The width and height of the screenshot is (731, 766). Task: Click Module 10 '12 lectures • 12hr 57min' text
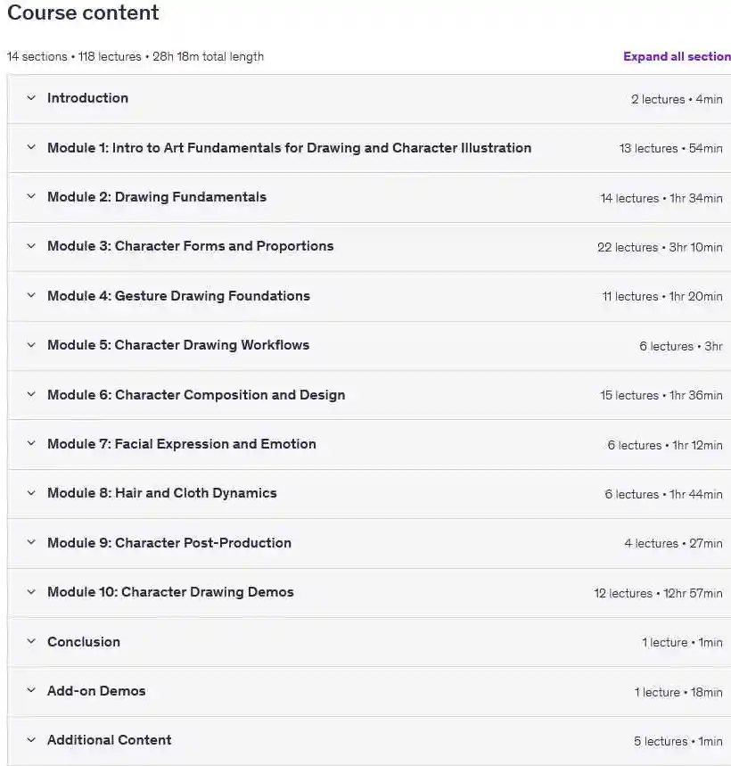[658, 593]
